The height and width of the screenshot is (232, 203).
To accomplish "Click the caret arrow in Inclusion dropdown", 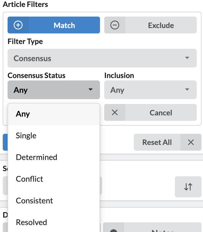I will (x=187, y=89).
